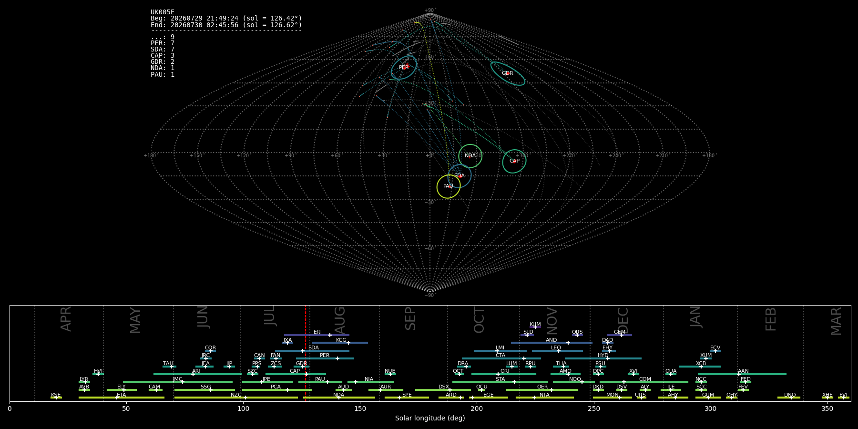This screenshot has width=858, height=429.
Task: Click the NDA shower bar in timeline
Action: pos(339,398)
